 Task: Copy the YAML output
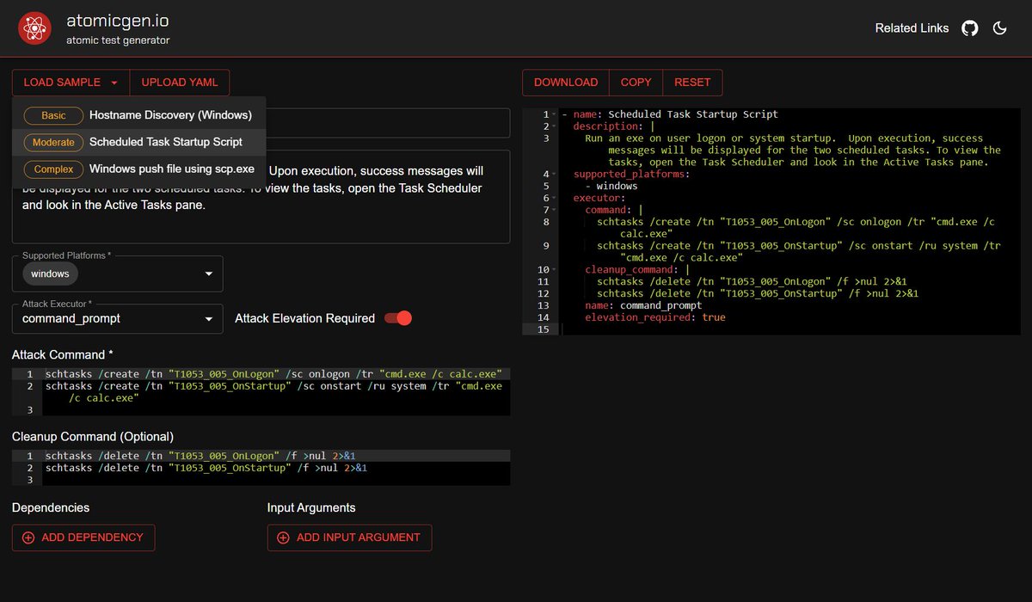click(x=636, y=83)
